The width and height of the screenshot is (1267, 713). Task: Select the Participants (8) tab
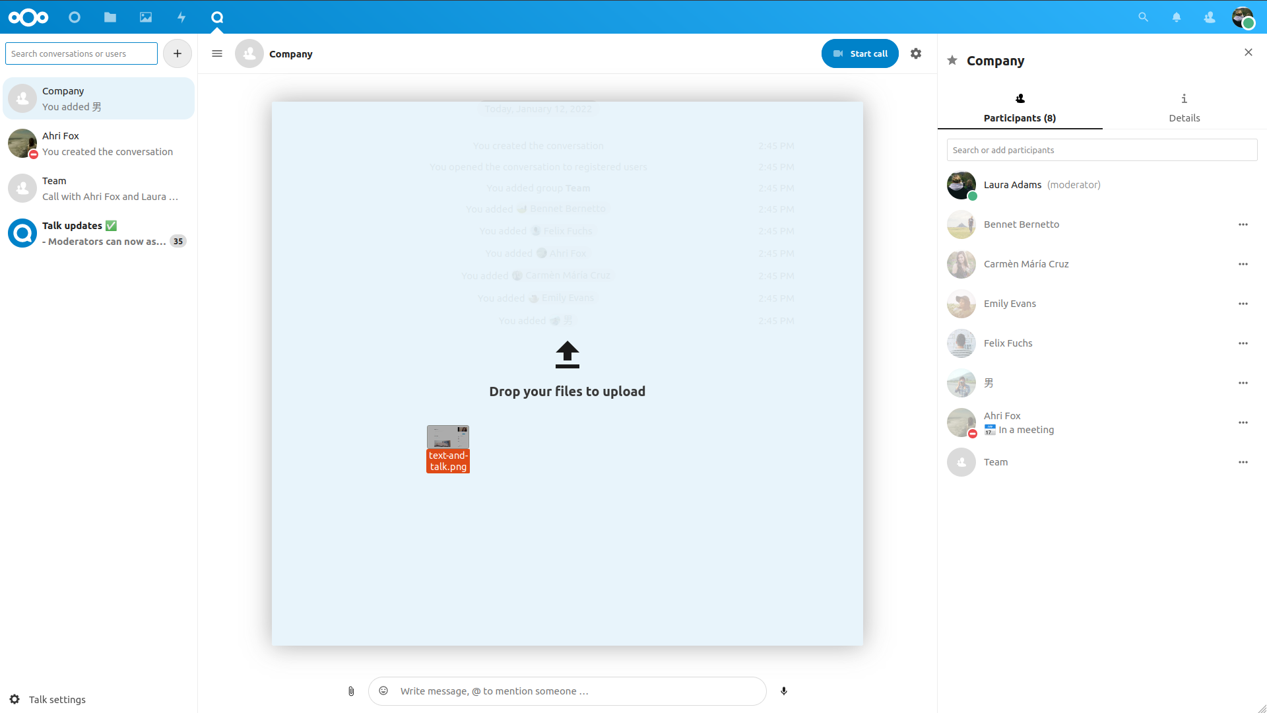tap(1020, 108)
